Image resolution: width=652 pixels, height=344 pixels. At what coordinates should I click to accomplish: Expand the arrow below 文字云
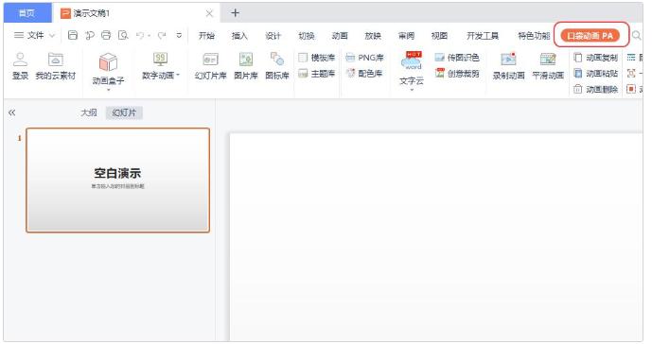pyautogui.click(x=412, y=90)
